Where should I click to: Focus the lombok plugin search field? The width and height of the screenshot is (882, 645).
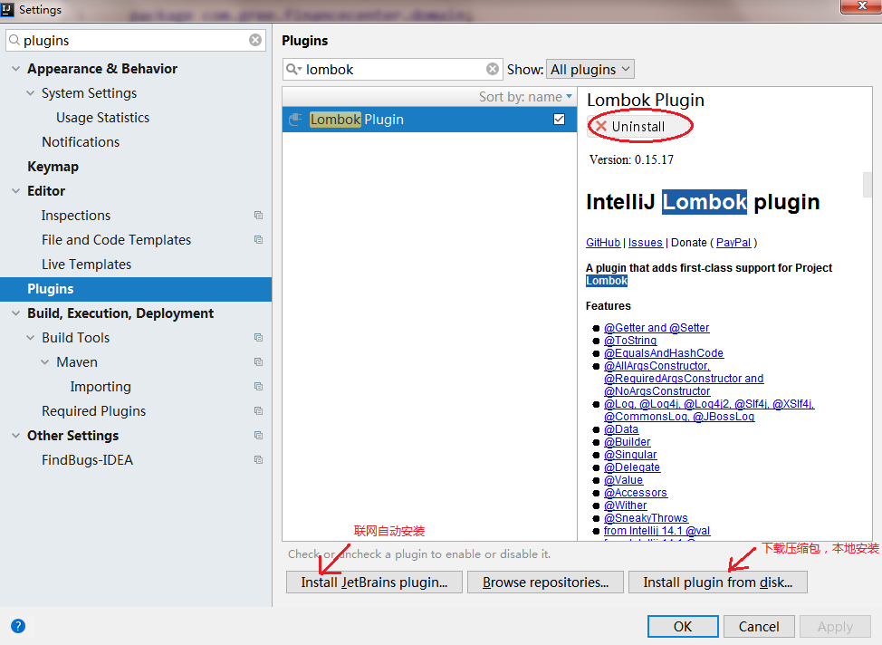(392, 69)
